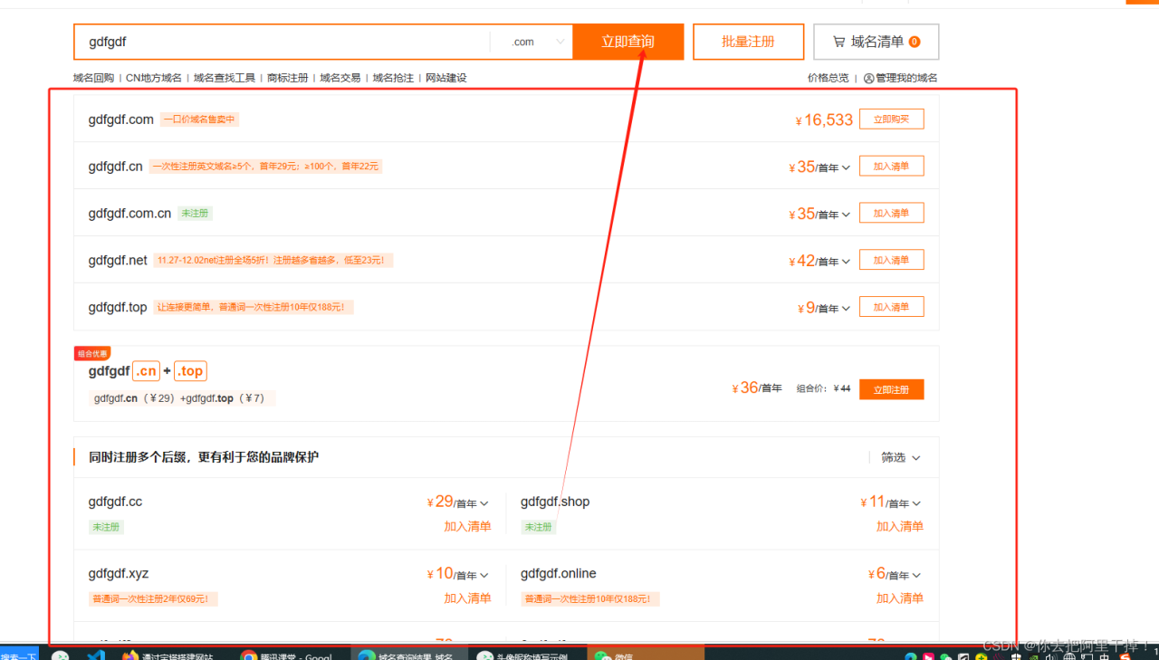Image resolution: width=1159 pixels, height=660 pixels.
Task: Click the ¥16,533 price
Action: click(x=824, y=120)
